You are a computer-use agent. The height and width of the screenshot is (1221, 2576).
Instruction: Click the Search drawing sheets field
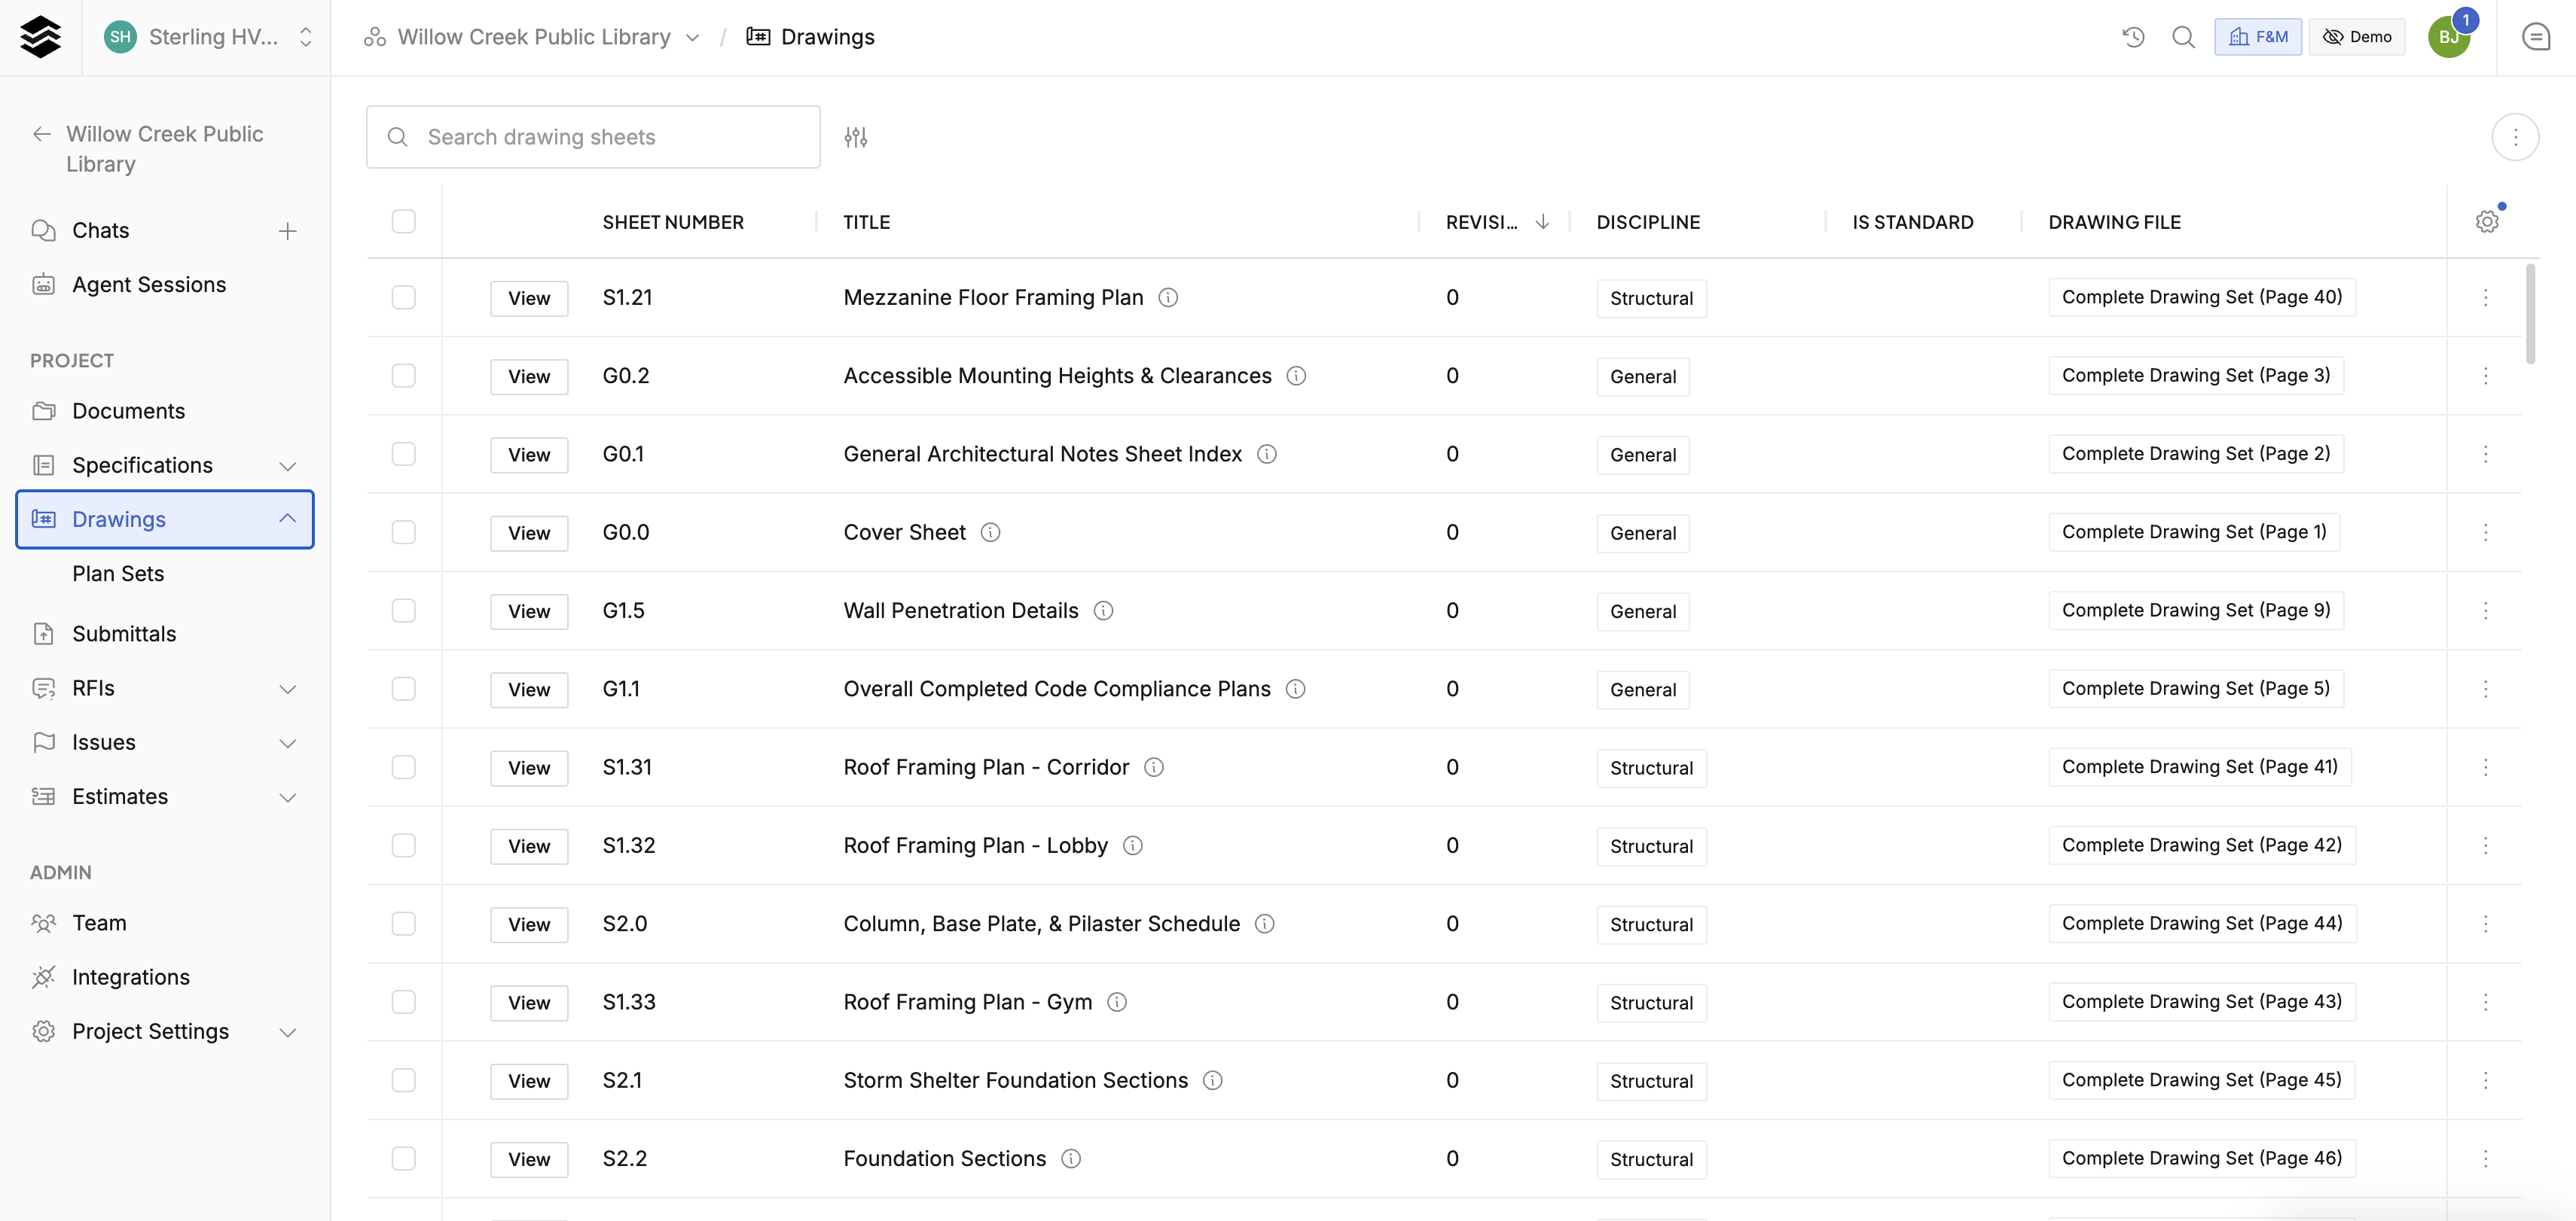tap(593, 137)
